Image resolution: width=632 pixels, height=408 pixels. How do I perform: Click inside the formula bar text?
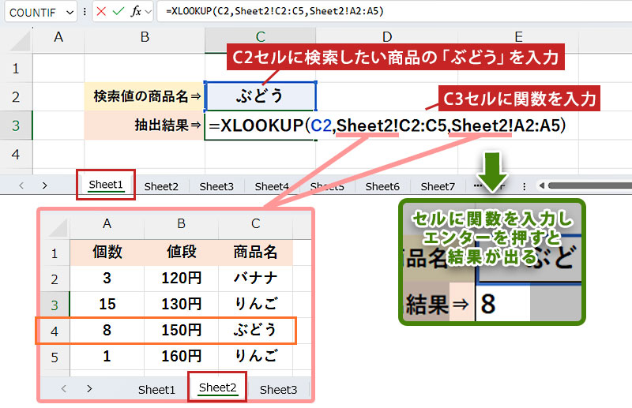tap(275, 11)
